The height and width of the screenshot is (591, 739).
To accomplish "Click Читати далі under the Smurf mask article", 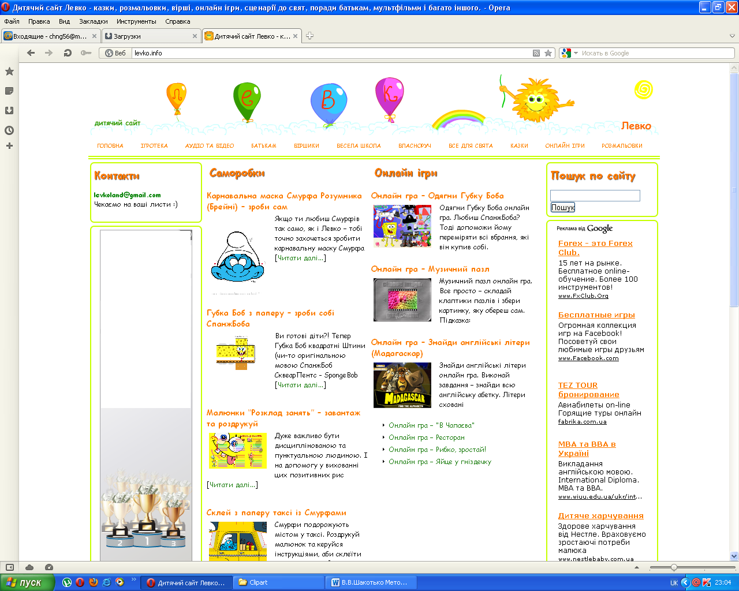I will tap(300, 258).
